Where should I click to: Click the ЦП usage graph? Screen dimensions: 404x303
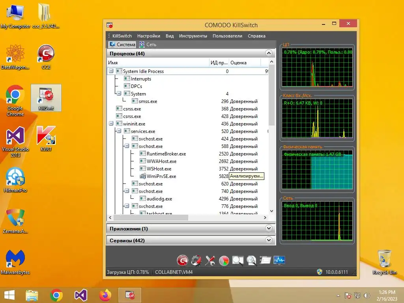(x=317, y=67)
